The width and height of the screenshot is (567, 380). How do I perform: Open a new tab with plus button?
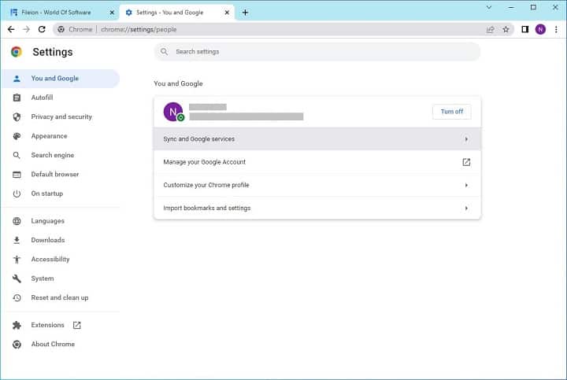pos(245,13)
